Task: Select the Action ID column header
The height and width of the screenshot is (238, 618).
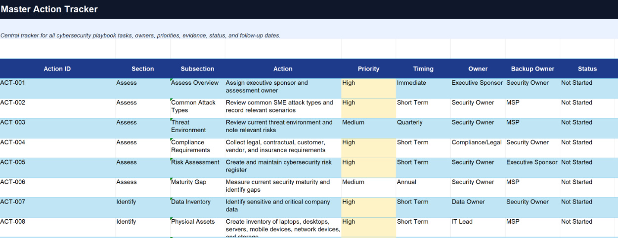Action: [x=57, y=69]
